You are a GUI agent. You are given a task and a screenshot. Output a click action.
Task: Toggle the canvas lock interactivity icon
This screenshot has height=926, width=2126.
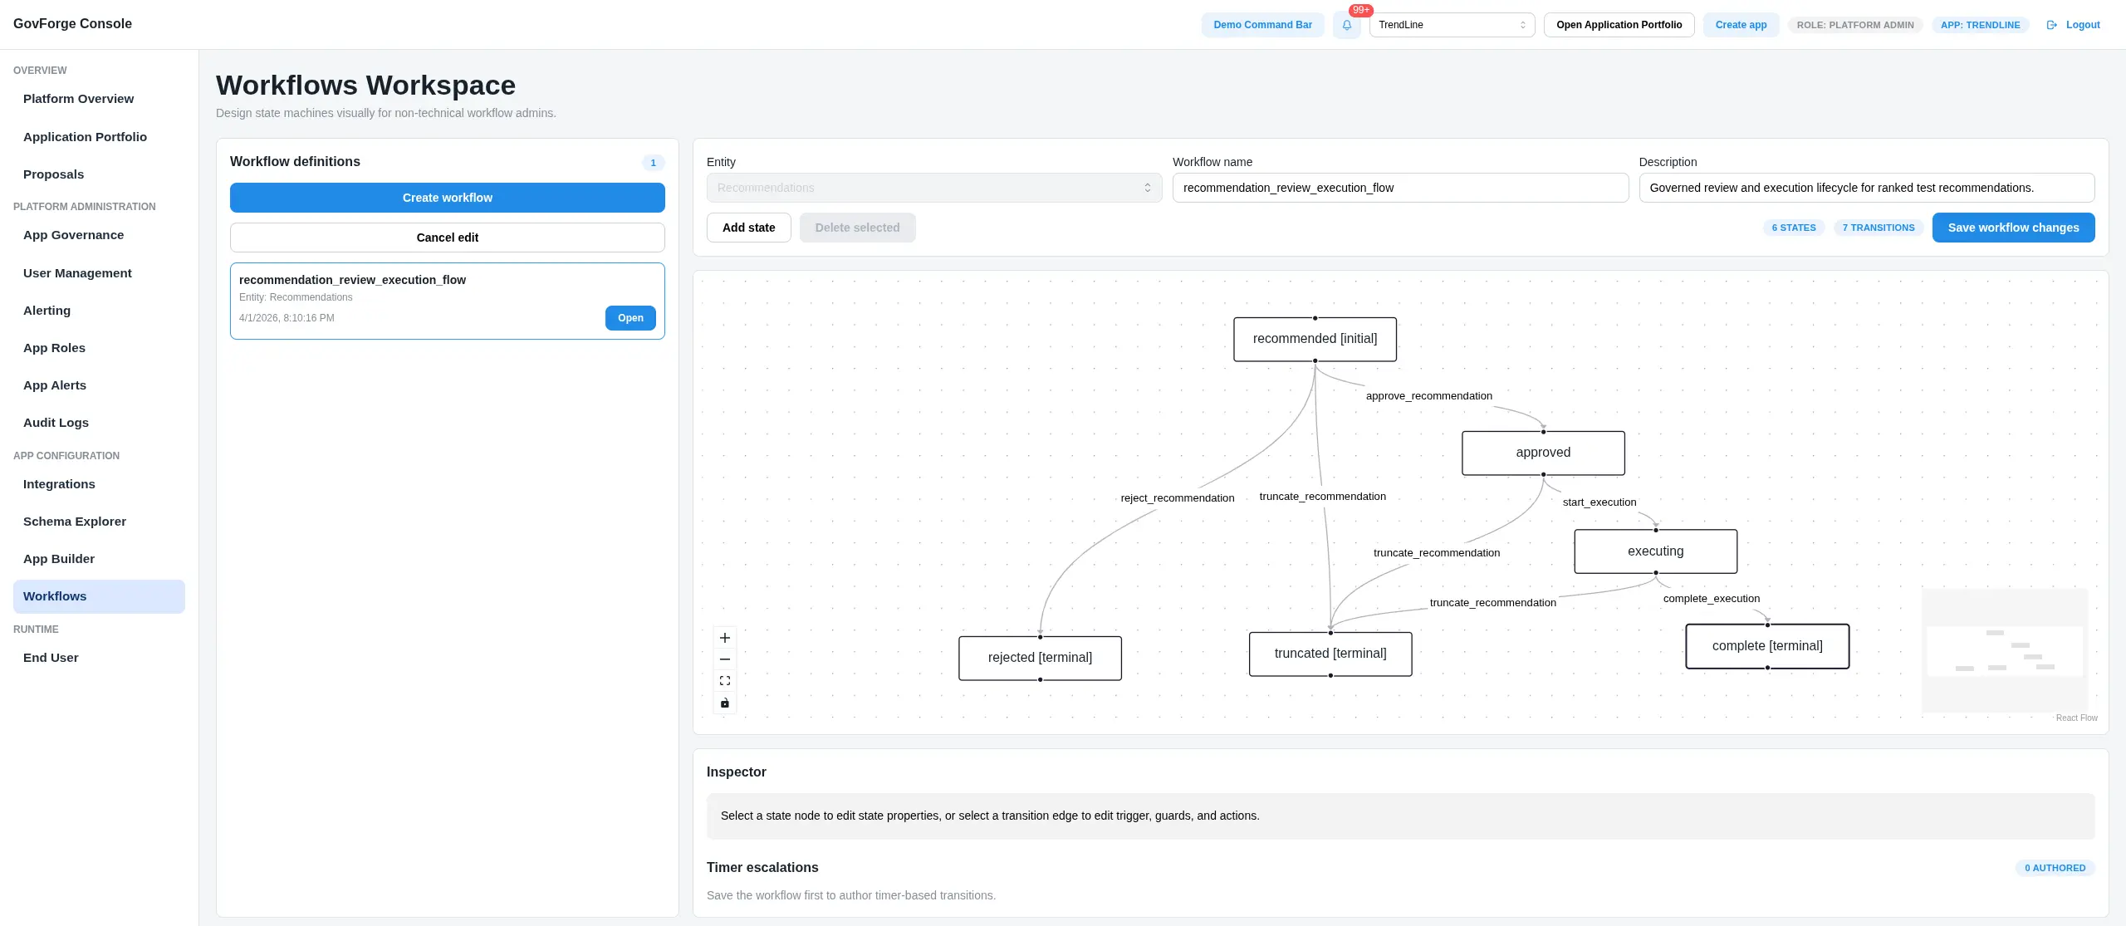[x=725, y=703]
